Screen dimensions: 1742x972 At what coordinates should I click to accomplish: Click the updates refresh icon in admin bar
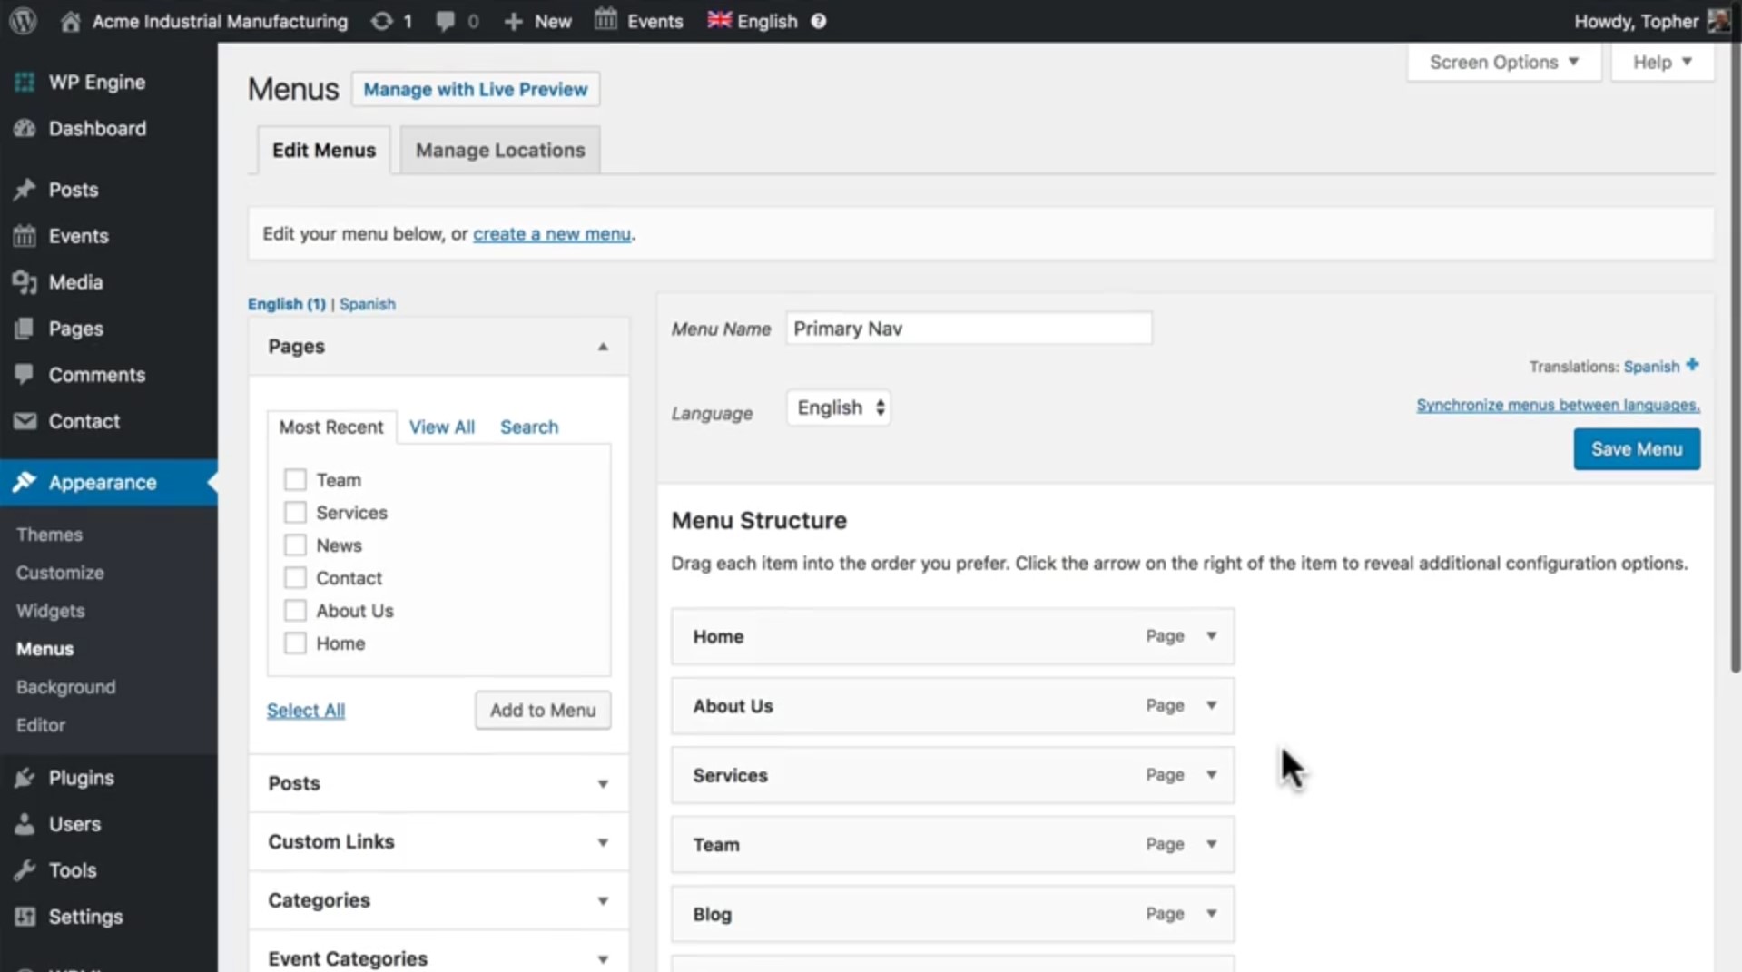(x=382, y=20)
